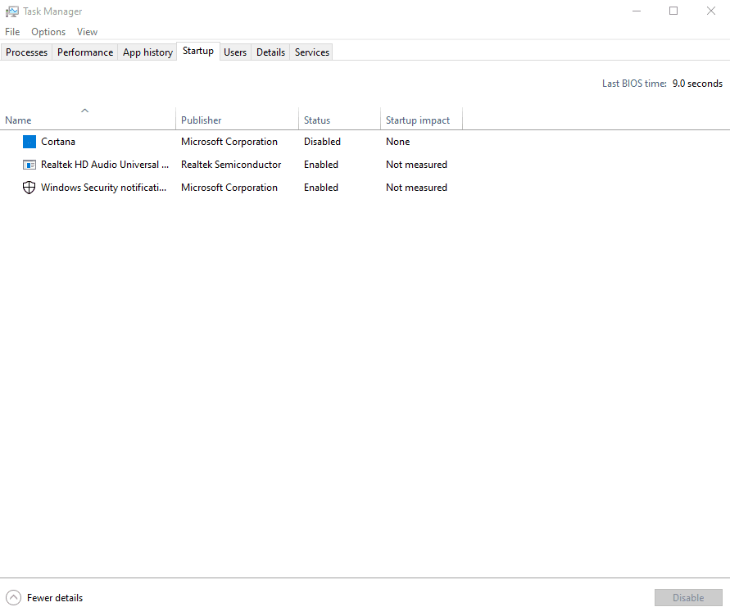Select the Realtek HD Audio Universal entry
The height and width of the screenshot is (616, 730).
(x=231, y=165)
